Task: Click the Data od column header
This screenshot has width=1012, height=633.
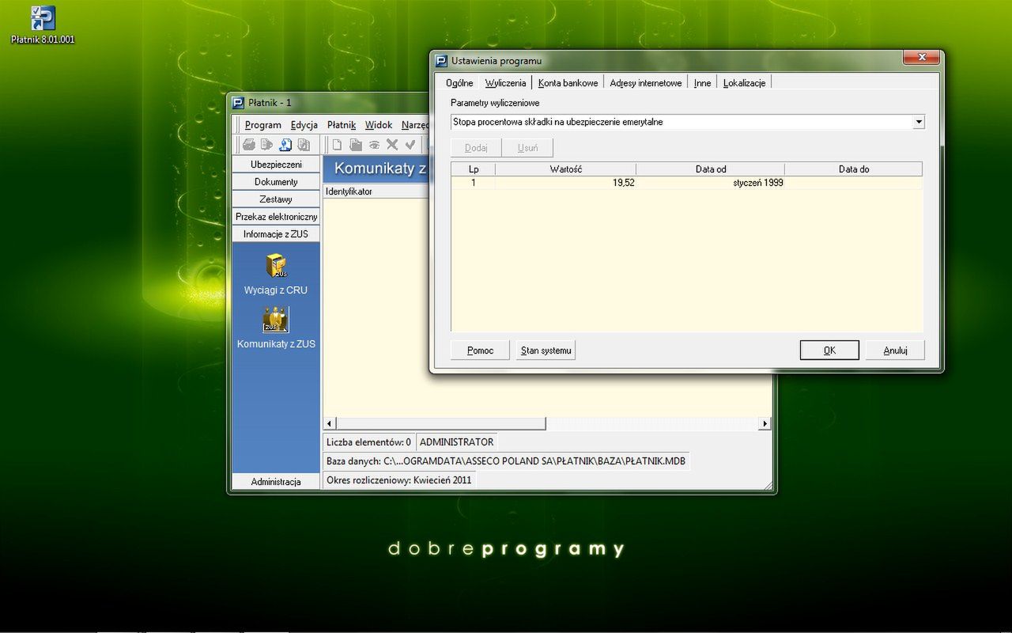Action: [711, 169]
